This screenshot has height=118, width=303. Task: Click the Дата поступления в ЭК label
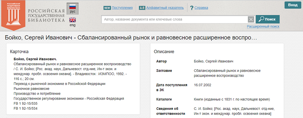click(x=172, y=87)
